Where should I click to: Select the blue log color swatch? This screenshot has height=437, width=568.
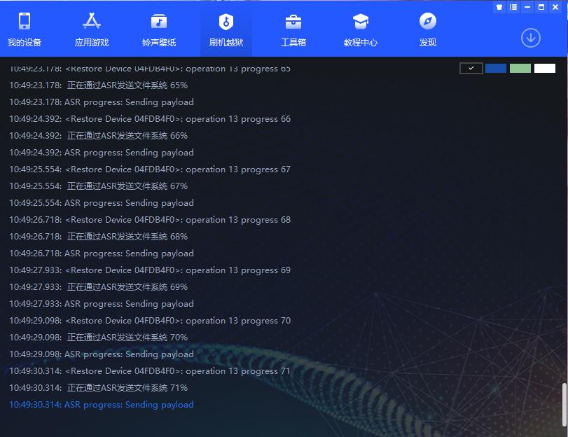(x=496, y=68)
